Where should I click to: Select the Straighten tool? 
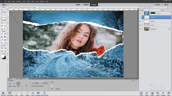coord(5,51)
